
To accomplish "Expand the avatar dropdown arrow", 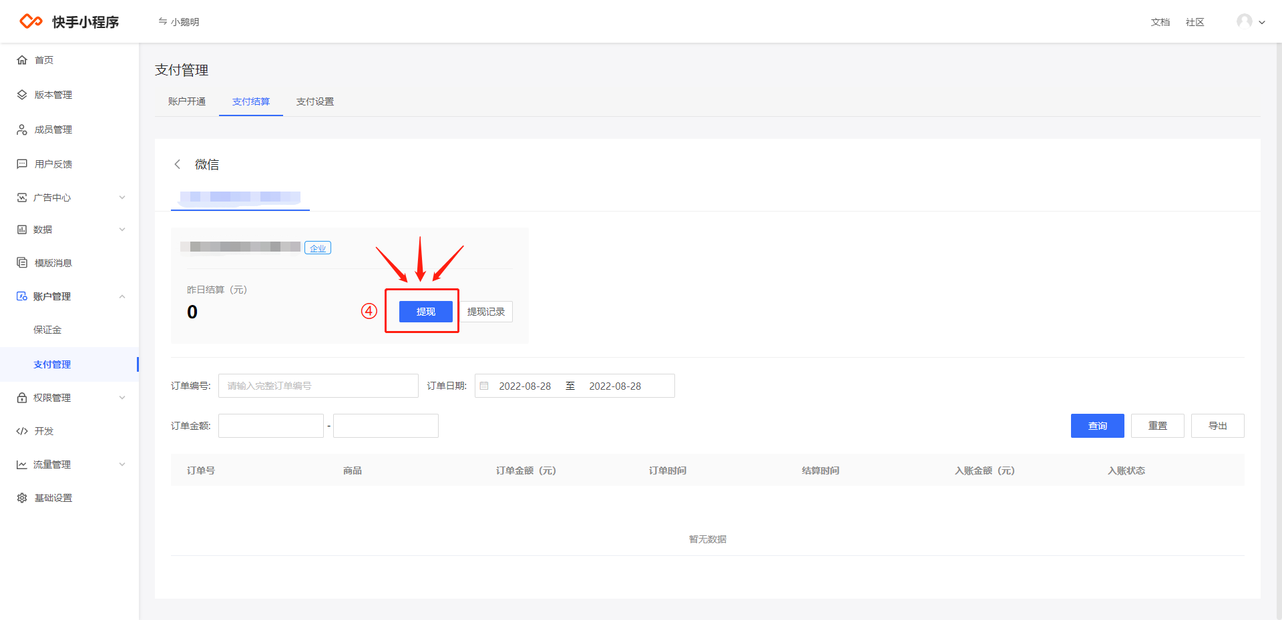I will click(x=1262, y=22).
